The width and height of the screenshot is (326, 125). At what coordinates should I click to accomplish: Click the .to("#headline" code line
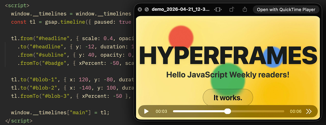coord(76,47)
